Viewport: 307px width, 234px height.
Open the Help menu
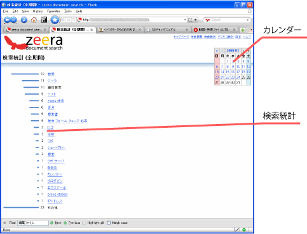point(79,11)
